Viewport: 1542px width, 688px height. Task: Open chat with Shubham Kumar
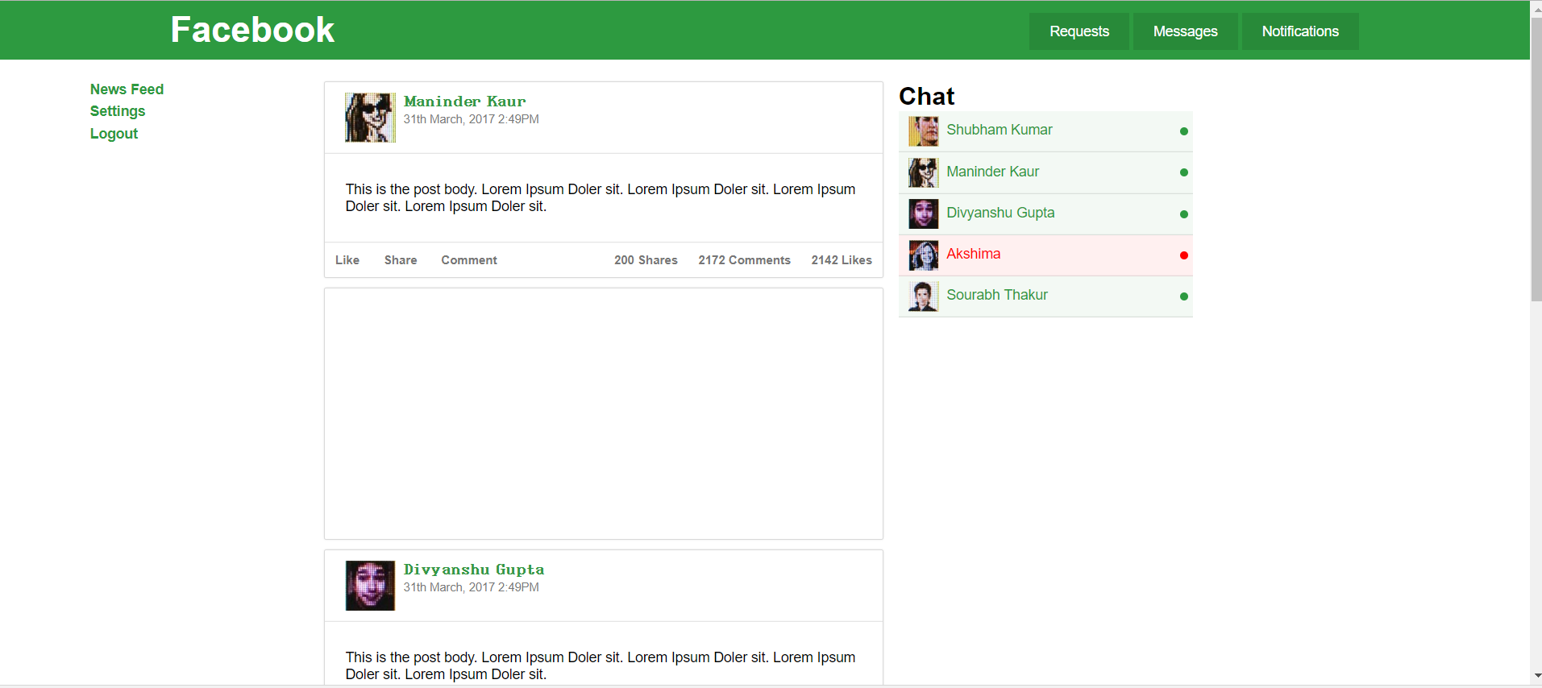tap(999, 131)
